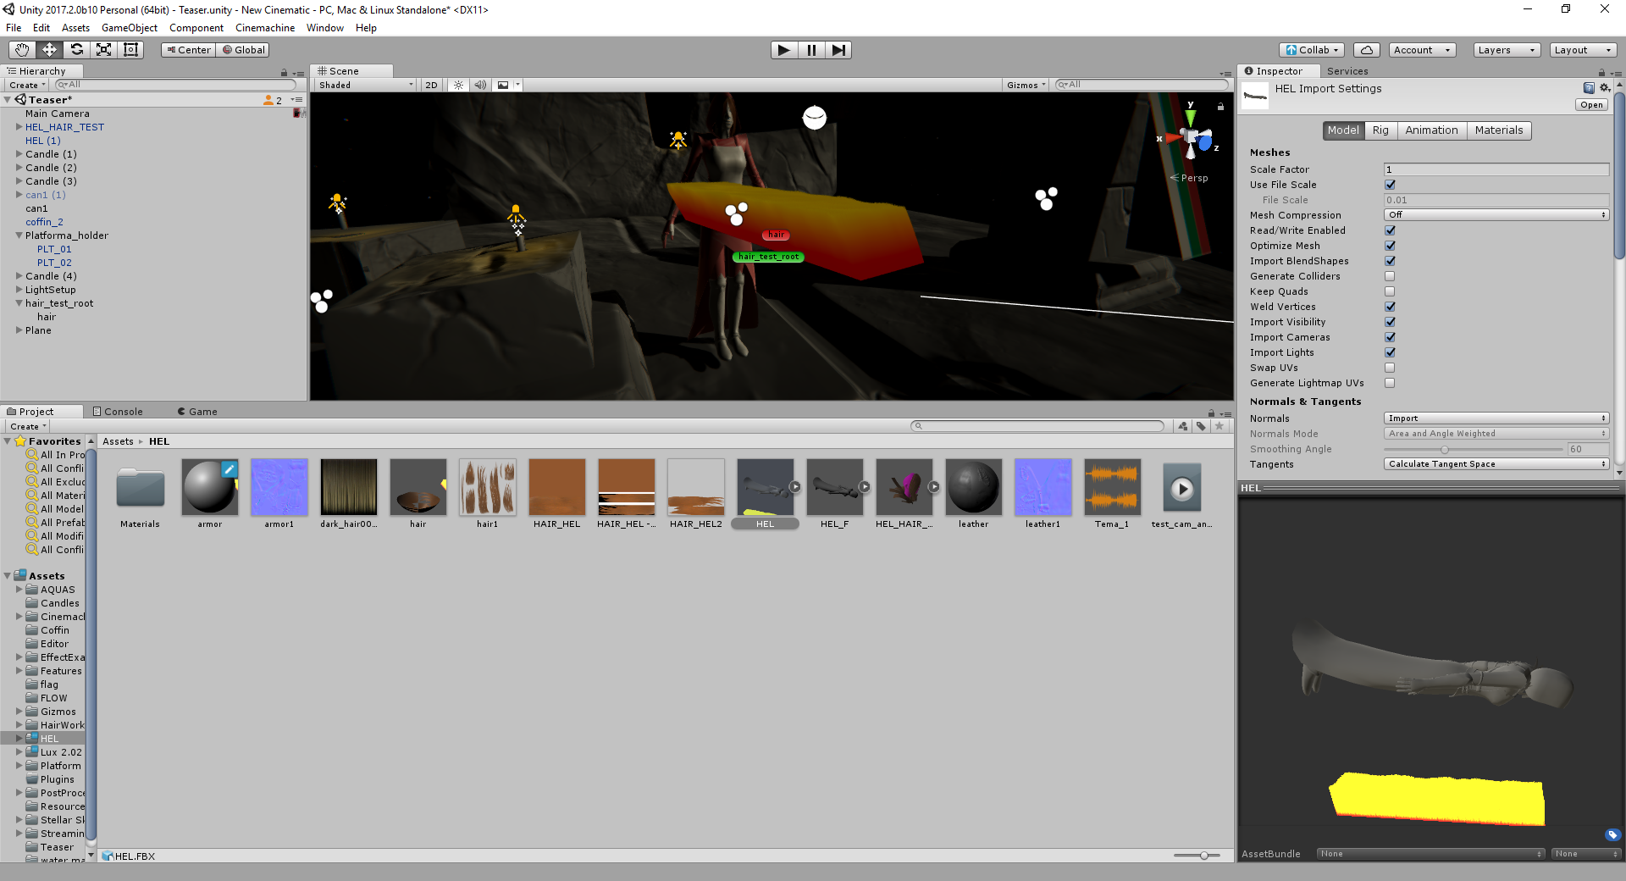The width and height of the screenshot is (1626, 881).
Task: Toggle Use File Scale checkbox
Action: click(1390, 185)
